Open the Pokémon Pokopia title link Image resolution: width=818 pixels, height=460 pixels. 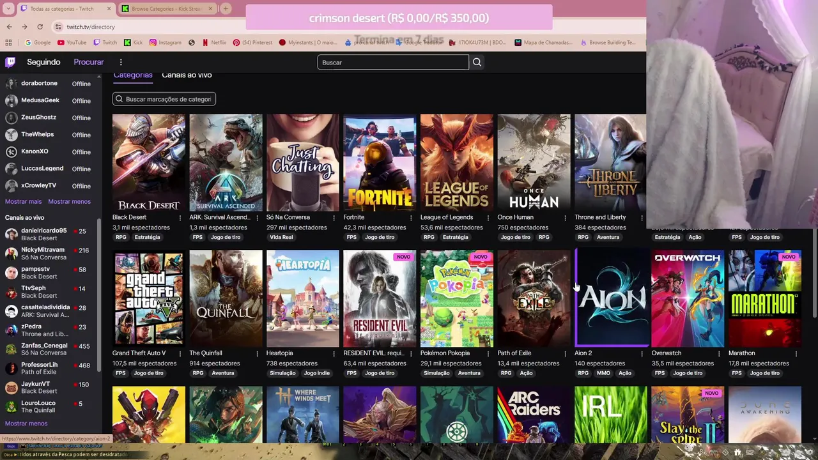tap(445, 353)
